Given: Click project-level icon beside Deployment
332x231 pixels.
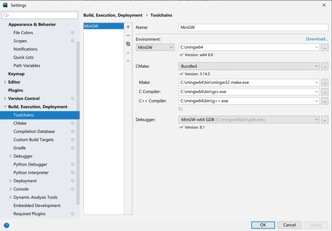Looking at the screenshot, I should click(x=73, y=181).
